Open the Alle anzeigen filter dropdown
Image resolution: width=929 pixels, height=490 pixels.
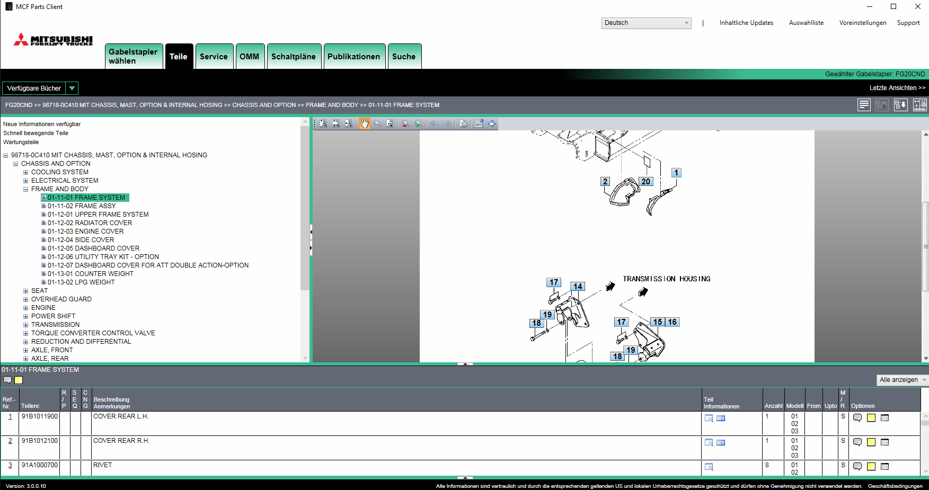pos(903,380)
